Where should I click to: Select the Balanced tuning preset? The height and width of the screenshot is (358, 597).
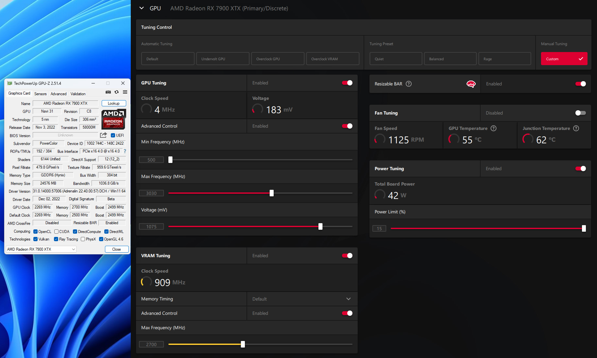click(x=450, y=59)
